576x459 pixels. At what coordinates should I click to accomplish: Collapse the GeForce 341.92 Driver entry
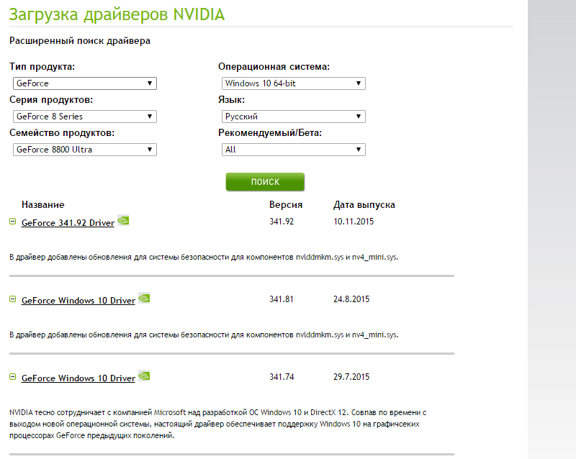[12, 222]
